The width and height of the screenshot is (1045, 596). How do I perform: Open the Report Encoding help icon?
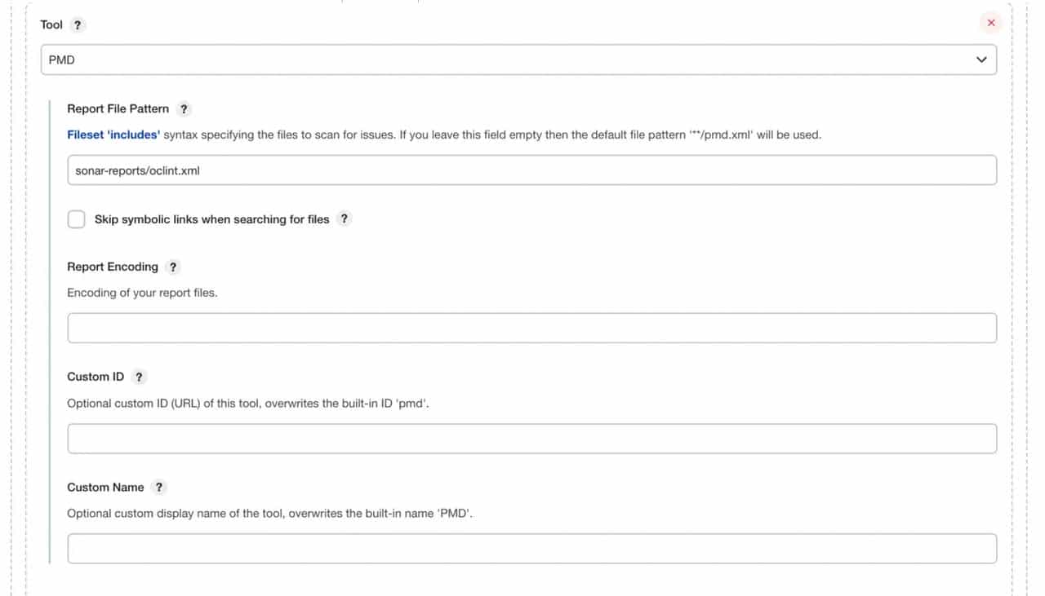pos(172,267)
